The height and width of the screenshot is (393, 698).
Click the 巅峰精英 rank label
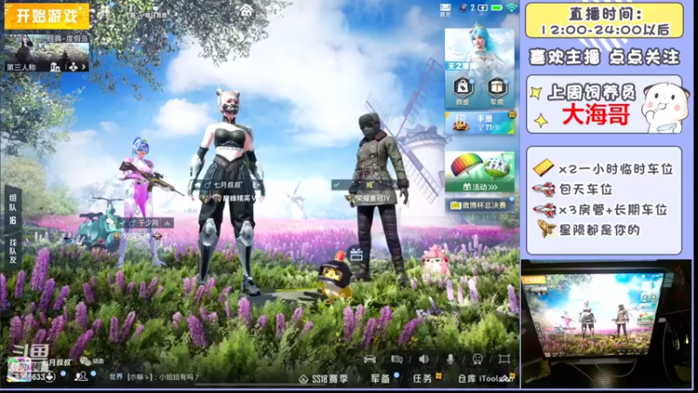point(238,198)
